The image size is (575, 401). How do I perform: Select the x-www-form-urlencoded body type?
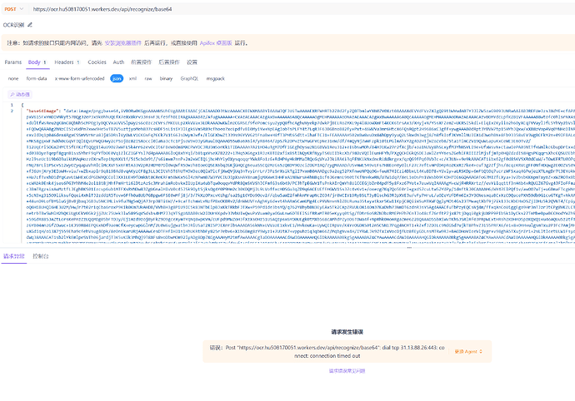(x=79, y=78)
